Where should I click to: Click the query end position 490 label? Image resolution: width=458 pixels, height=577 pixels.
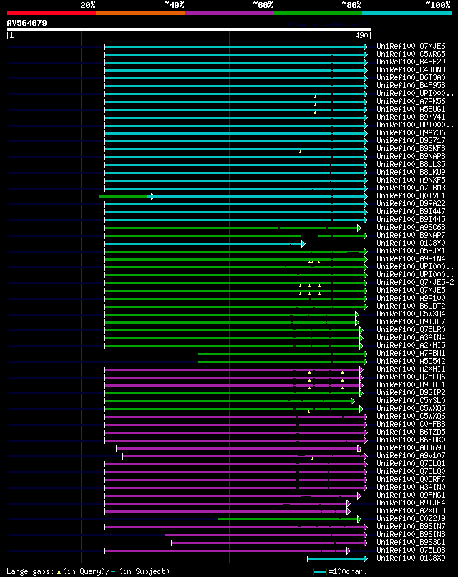[361, 35]
